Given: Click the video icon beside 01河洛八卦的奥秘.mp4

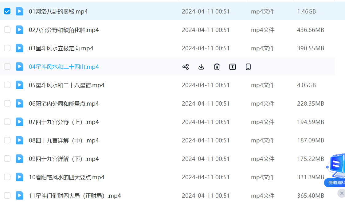Looking at the screenshot, I should pyautogui.click(x=20, y=11).
